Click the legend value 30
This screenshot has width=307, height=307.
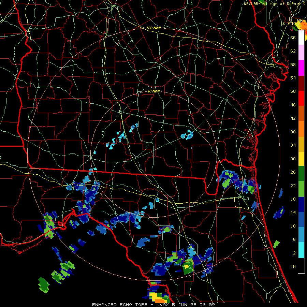[x=293, y=159]
